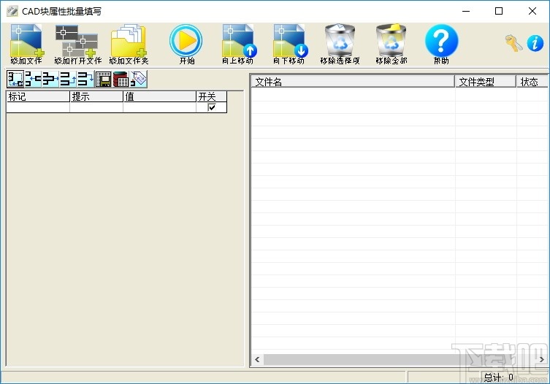550x384 pixels.
Task: Click the application icon in title bar
Action: (x=12, y=11)
